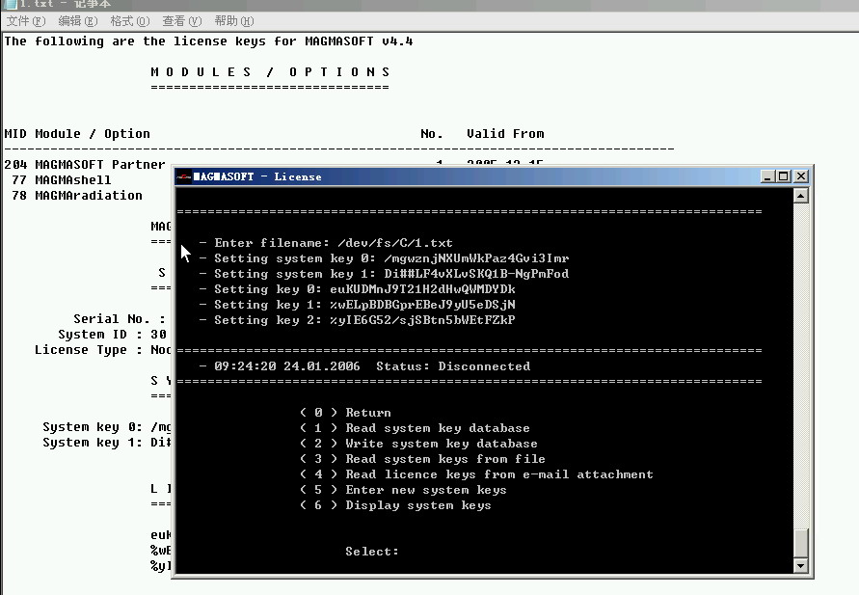This screenshot has width=859, height=595.
Task: Click the System key 1: line in Notepad
Action: click(107, 442)
